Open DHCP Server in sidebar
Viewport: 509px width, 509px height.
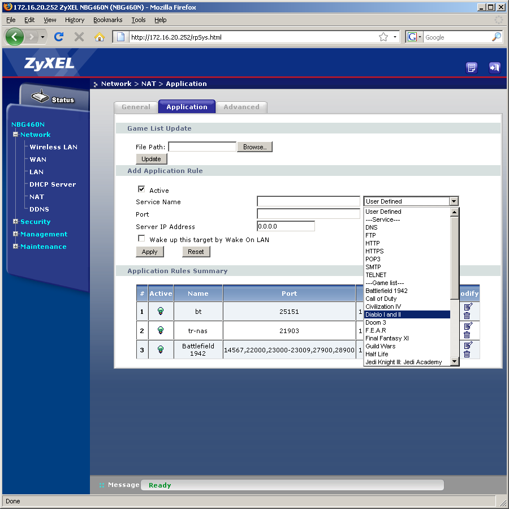[x=53, y=184]
